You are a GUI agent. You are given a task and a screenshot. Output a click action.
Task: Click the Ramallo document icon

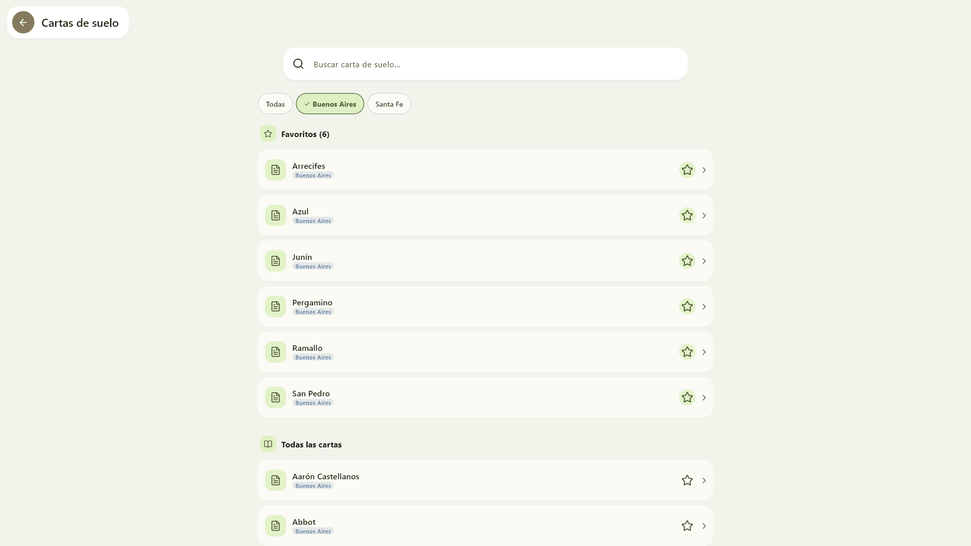click(x=276, y=352)
